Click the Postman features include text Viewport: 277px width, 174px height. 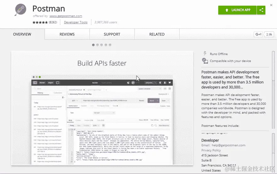[220, 126]
